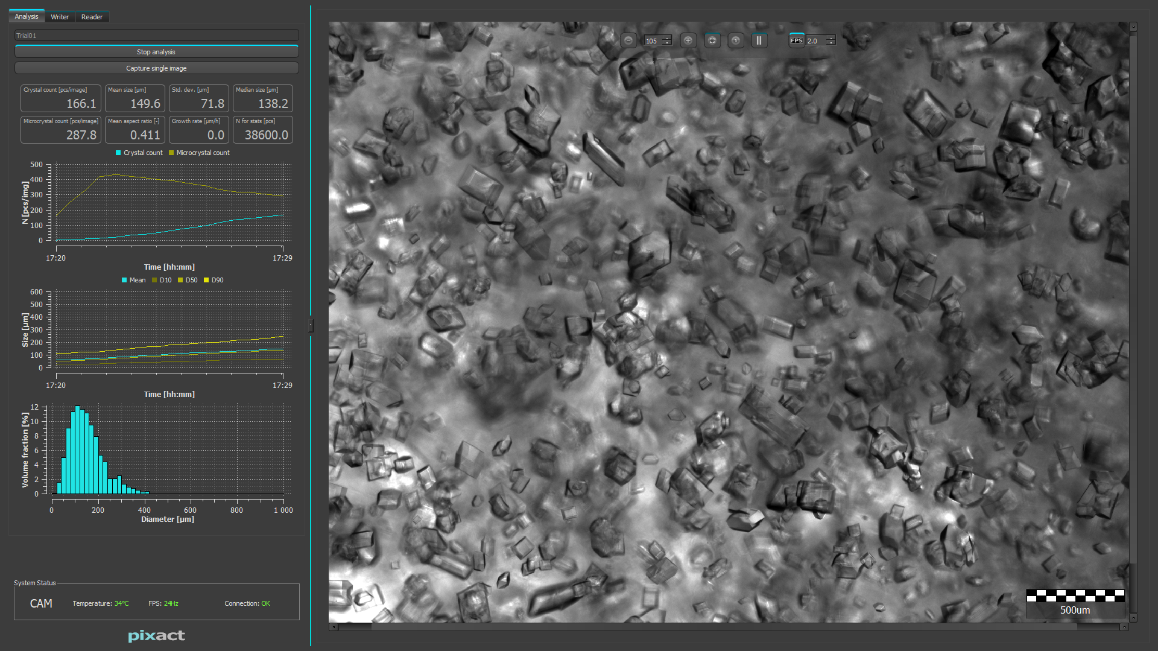Select the Analysis tab
1158x651 pixels.
tap(27, 16)
